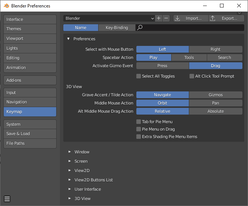Enable Select All Toggles checkbox
This screenshot has width=248, height=206.
139,76
